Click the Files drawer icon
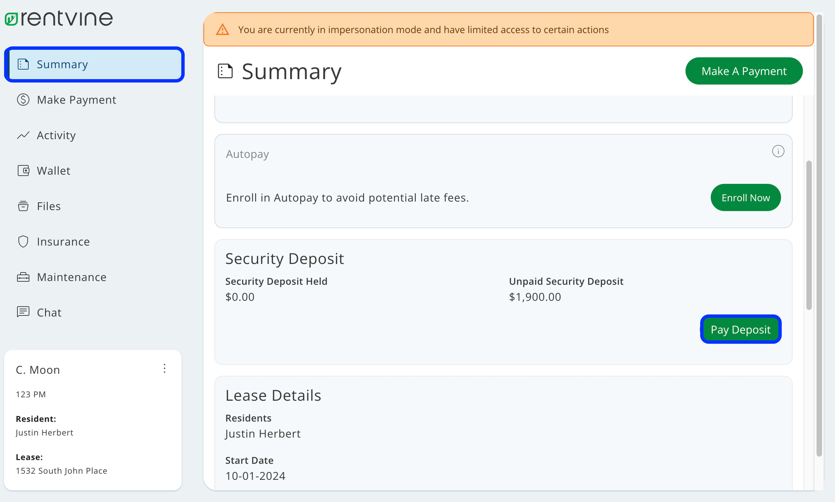835x502 pixels. click(x=23, y=206)
